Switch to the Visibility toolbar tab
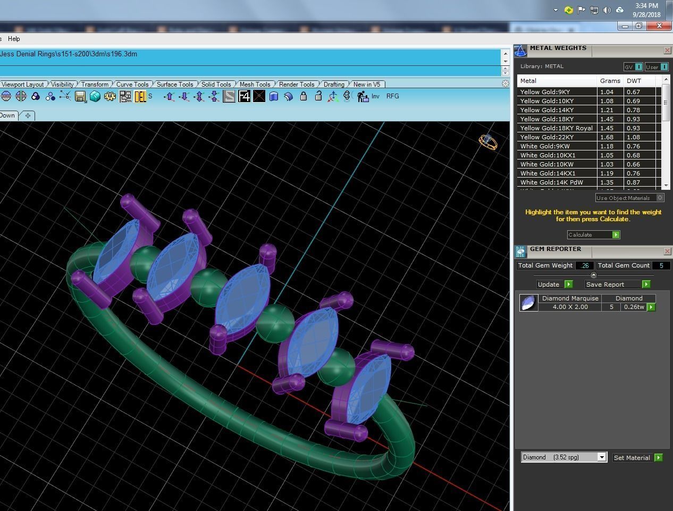 pos(62,84)
